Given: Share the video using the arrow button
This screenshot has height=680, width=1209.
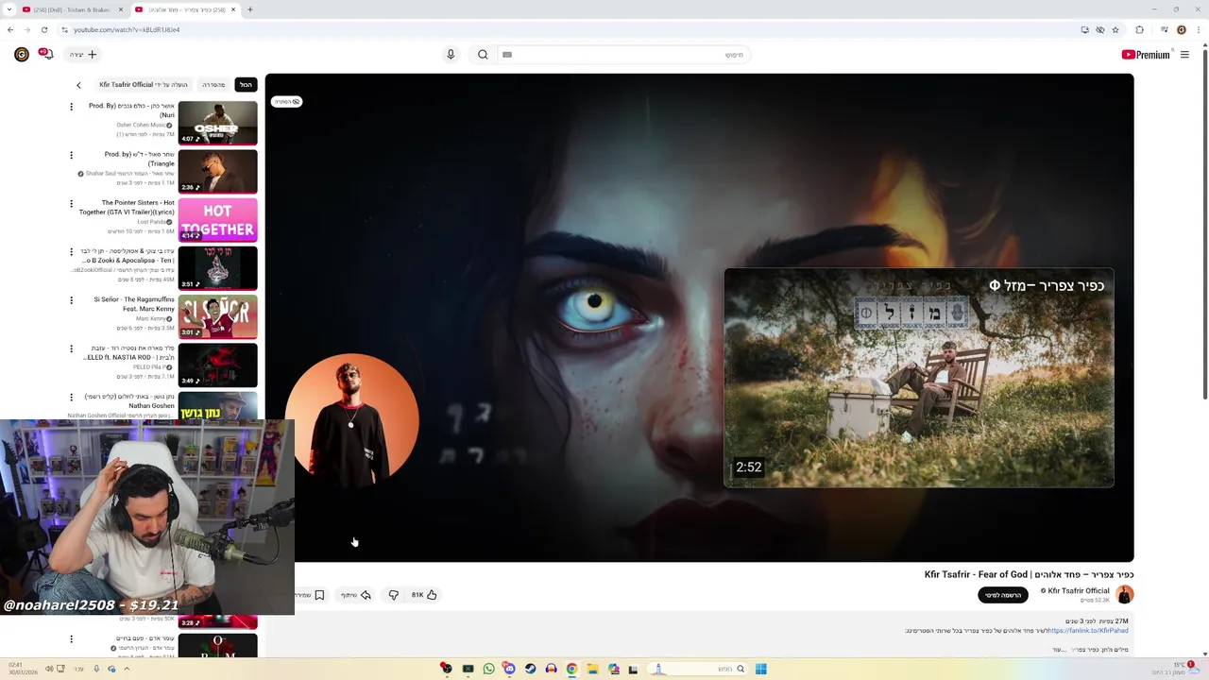Looking at the screenshot, I should click(356, 595).
